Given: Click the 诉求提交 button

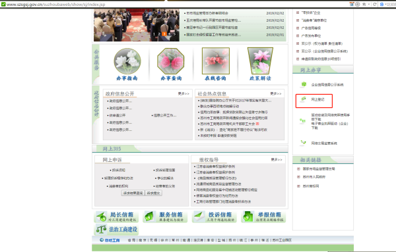Looking at the screenshot, I should coord(154,193).
